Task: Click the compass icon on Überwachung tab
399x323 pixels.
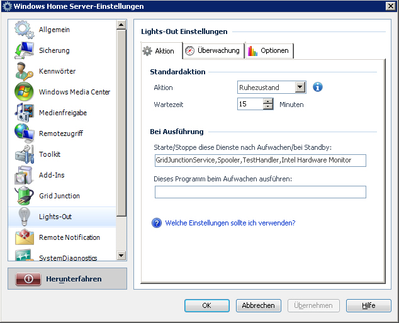Action: (x=189, y=50)
